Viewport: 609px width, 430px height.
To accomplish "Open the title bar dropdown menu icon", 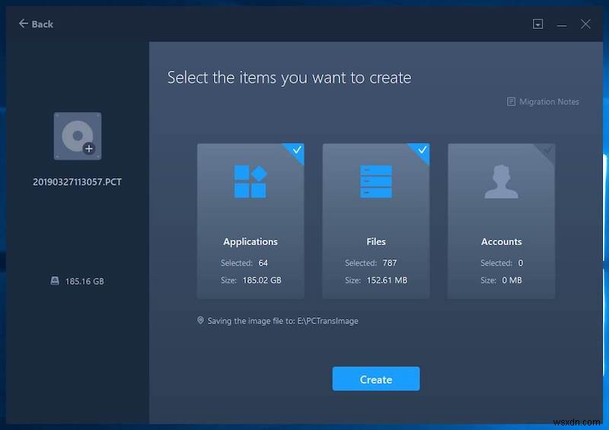I will (x=537, y=24).
